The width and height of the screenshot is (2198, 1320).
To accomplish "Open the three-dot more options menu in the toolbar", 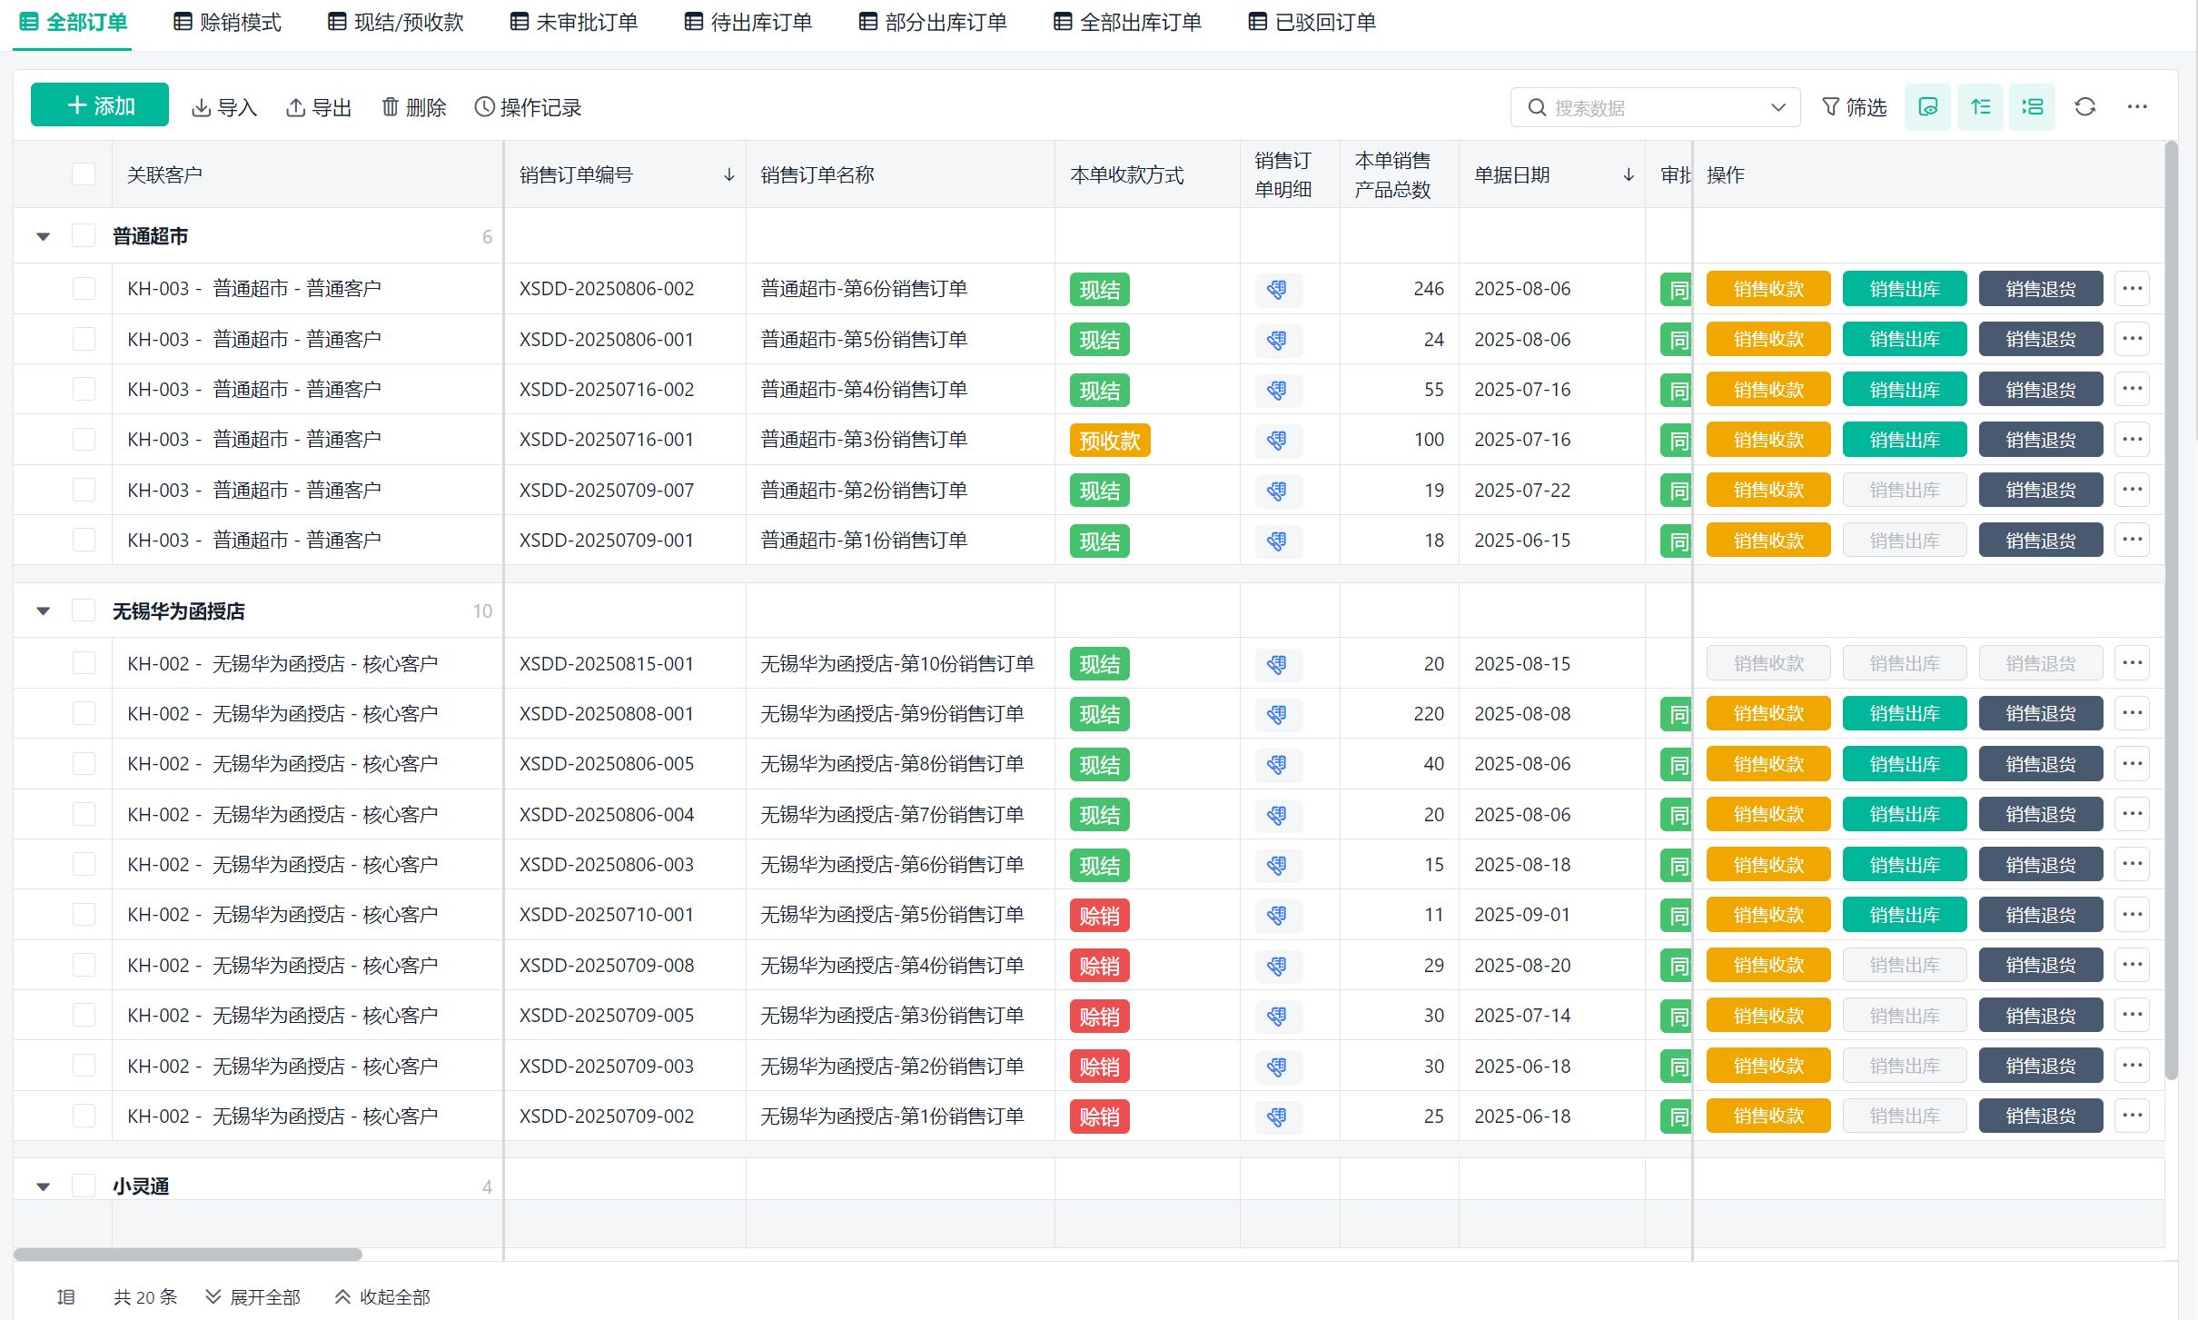I will pos(2136,107).
